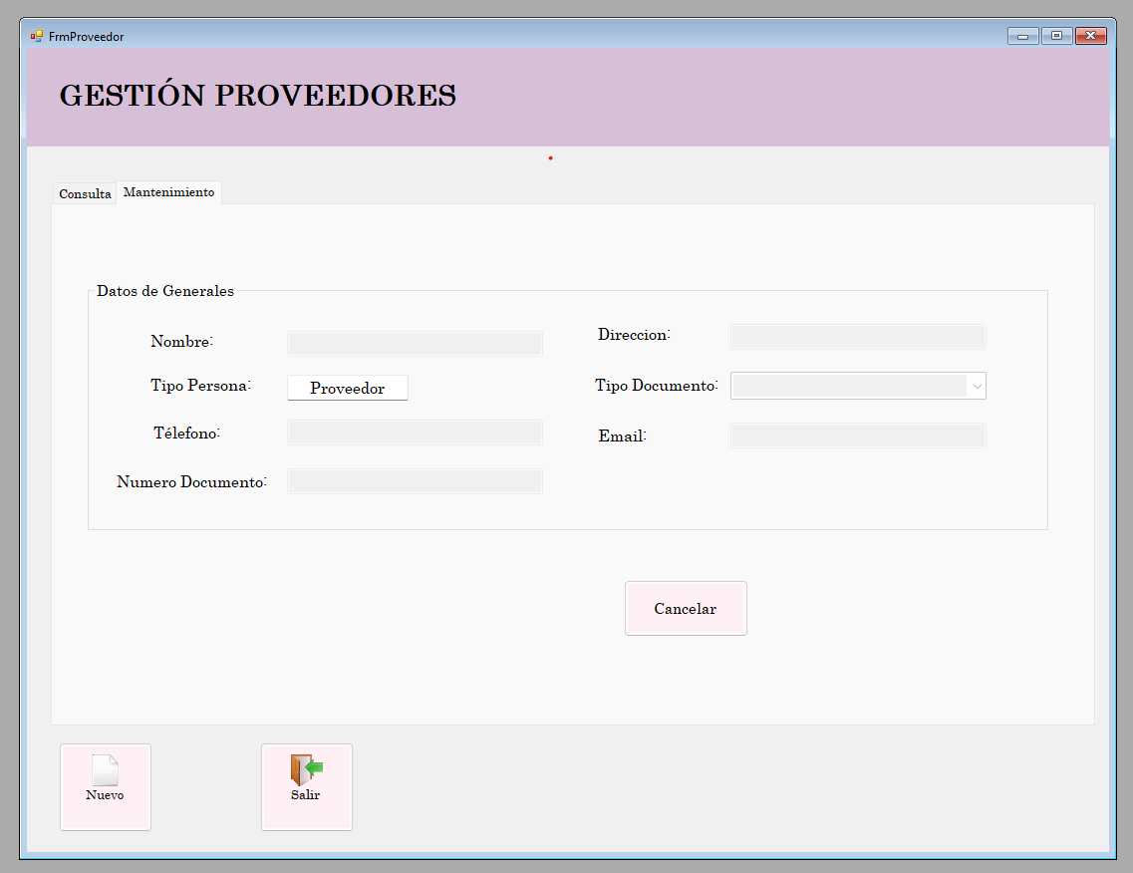Click the Salir exit door icon button

pyautogui.click(x=307, y=787)
